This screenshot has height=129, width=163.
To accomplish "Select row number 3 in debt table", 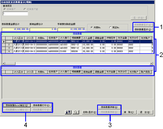I will (x=9, y=48).
